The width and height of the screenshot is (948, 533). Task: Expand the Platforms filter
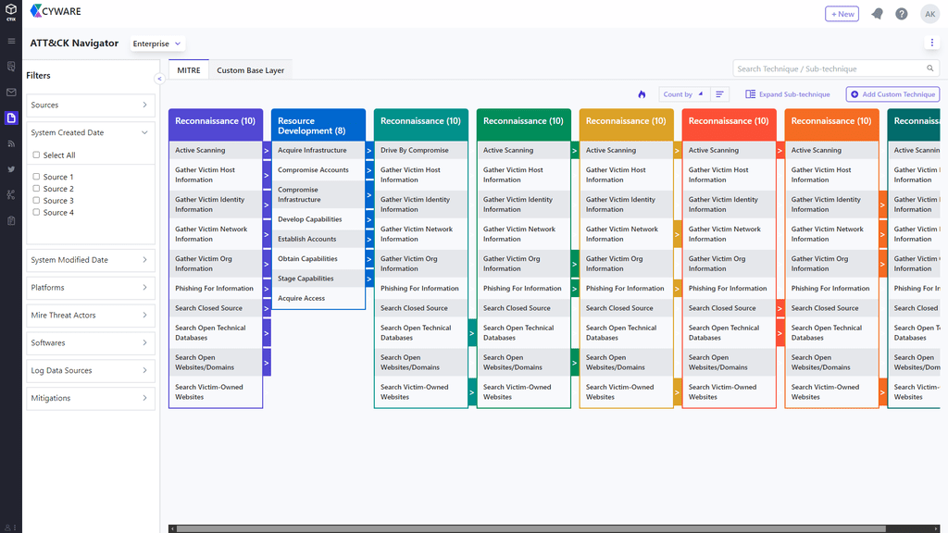click(x=91, y=288)
